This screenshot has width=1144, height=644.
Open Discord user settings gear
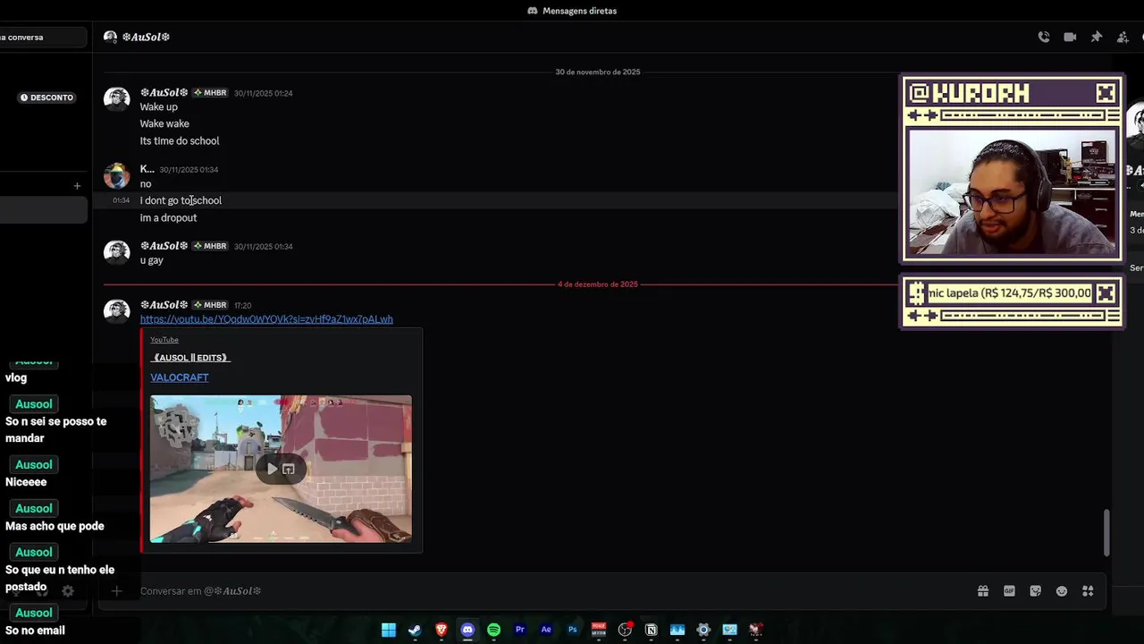68,591
